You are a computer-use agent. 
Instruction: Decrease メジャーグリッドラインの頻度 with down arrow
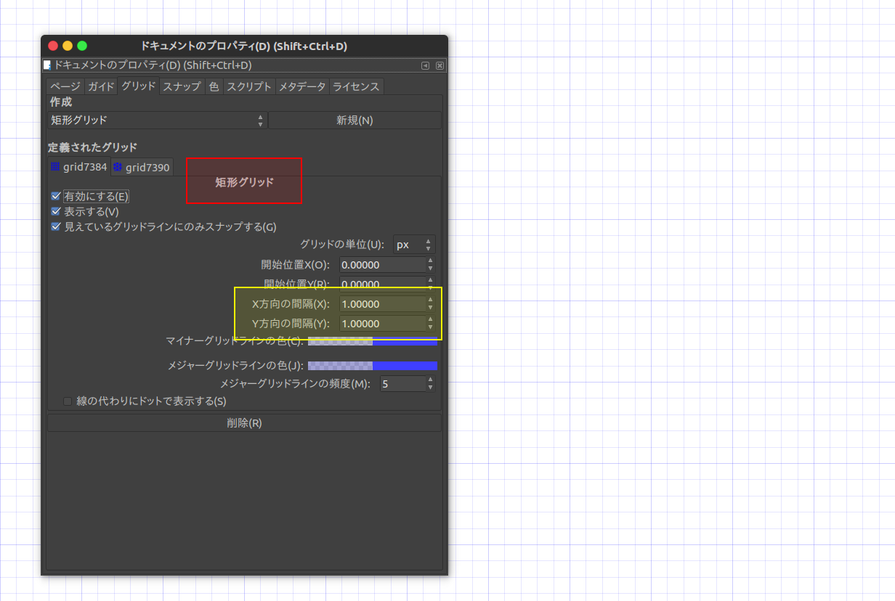431,388
